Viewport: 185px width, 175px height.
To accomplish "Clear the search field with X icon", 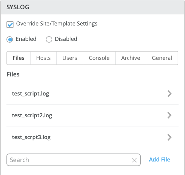I will tap(134, 160).
